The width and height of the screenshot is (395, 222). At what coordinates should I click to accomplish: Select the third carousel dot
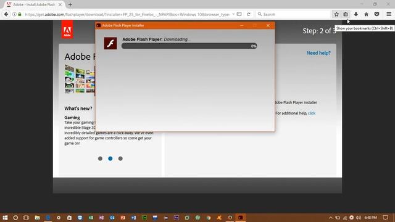point(120,158)
